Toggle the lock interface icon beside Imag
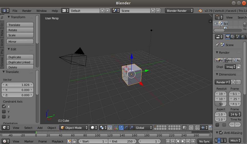This screenshot has width=247, height=144. click(239, 67)
